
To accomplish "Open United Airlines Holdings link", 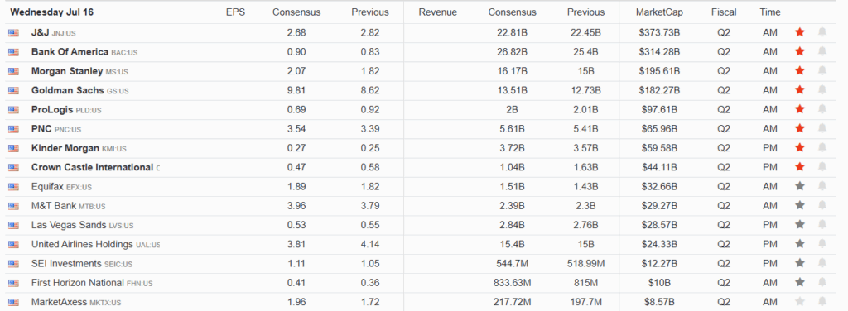I will 82,244.
